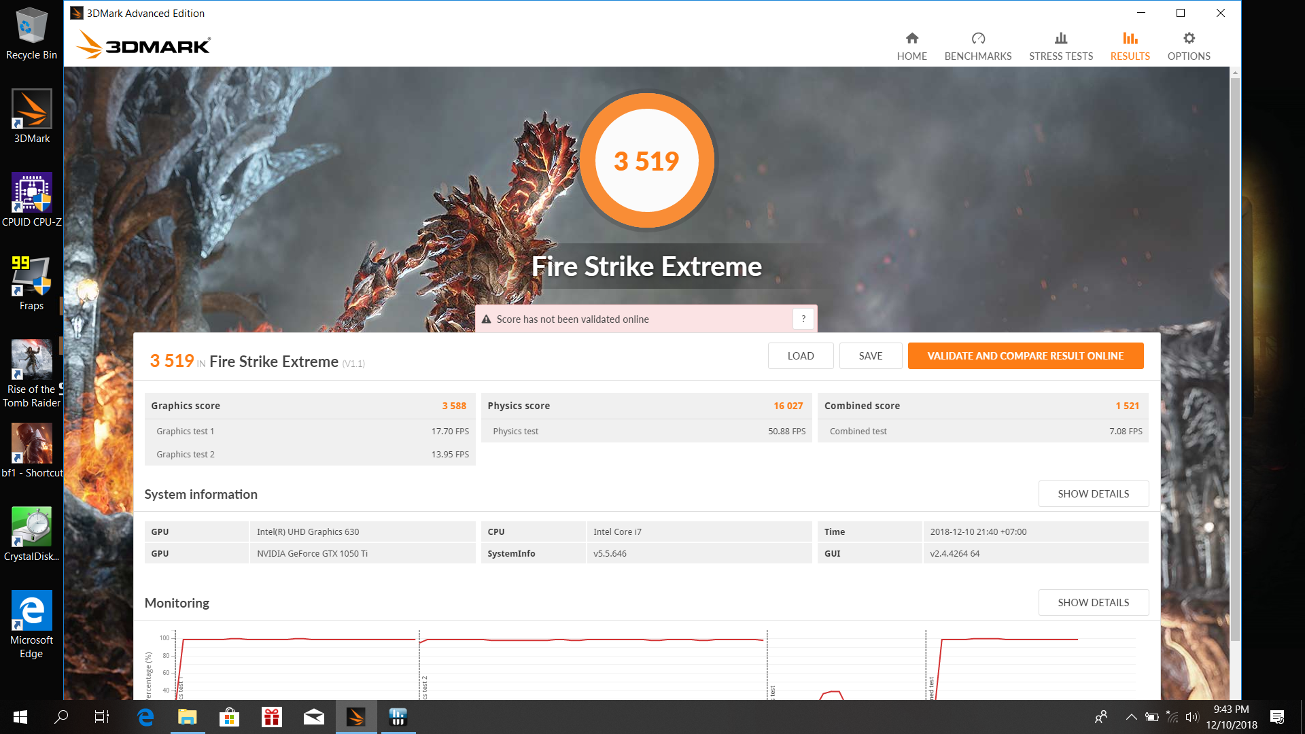
Task: Open the Windows Start menu
Action: [20, 717]
